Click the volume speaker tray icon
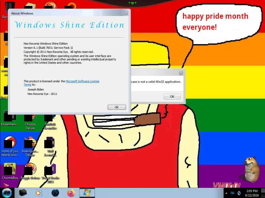This screenshot has width=265, height=198. pyautogui.click(x=239, y=193)
